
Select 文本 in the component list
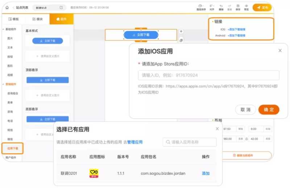tap(10, 47)
